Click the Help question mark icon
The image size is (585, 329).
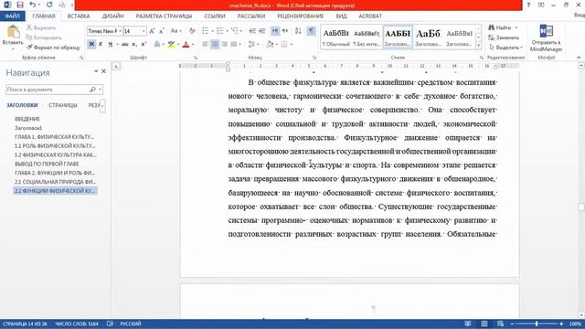(x=528, y=5)
